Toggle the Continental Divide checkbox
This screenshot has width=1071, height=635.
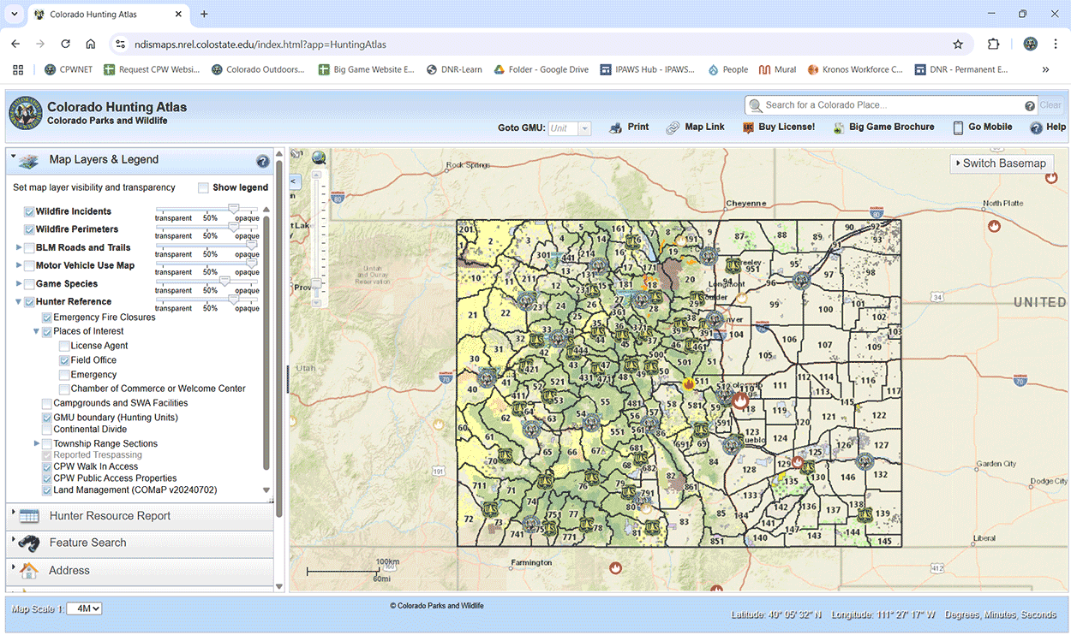coord(47,430)
